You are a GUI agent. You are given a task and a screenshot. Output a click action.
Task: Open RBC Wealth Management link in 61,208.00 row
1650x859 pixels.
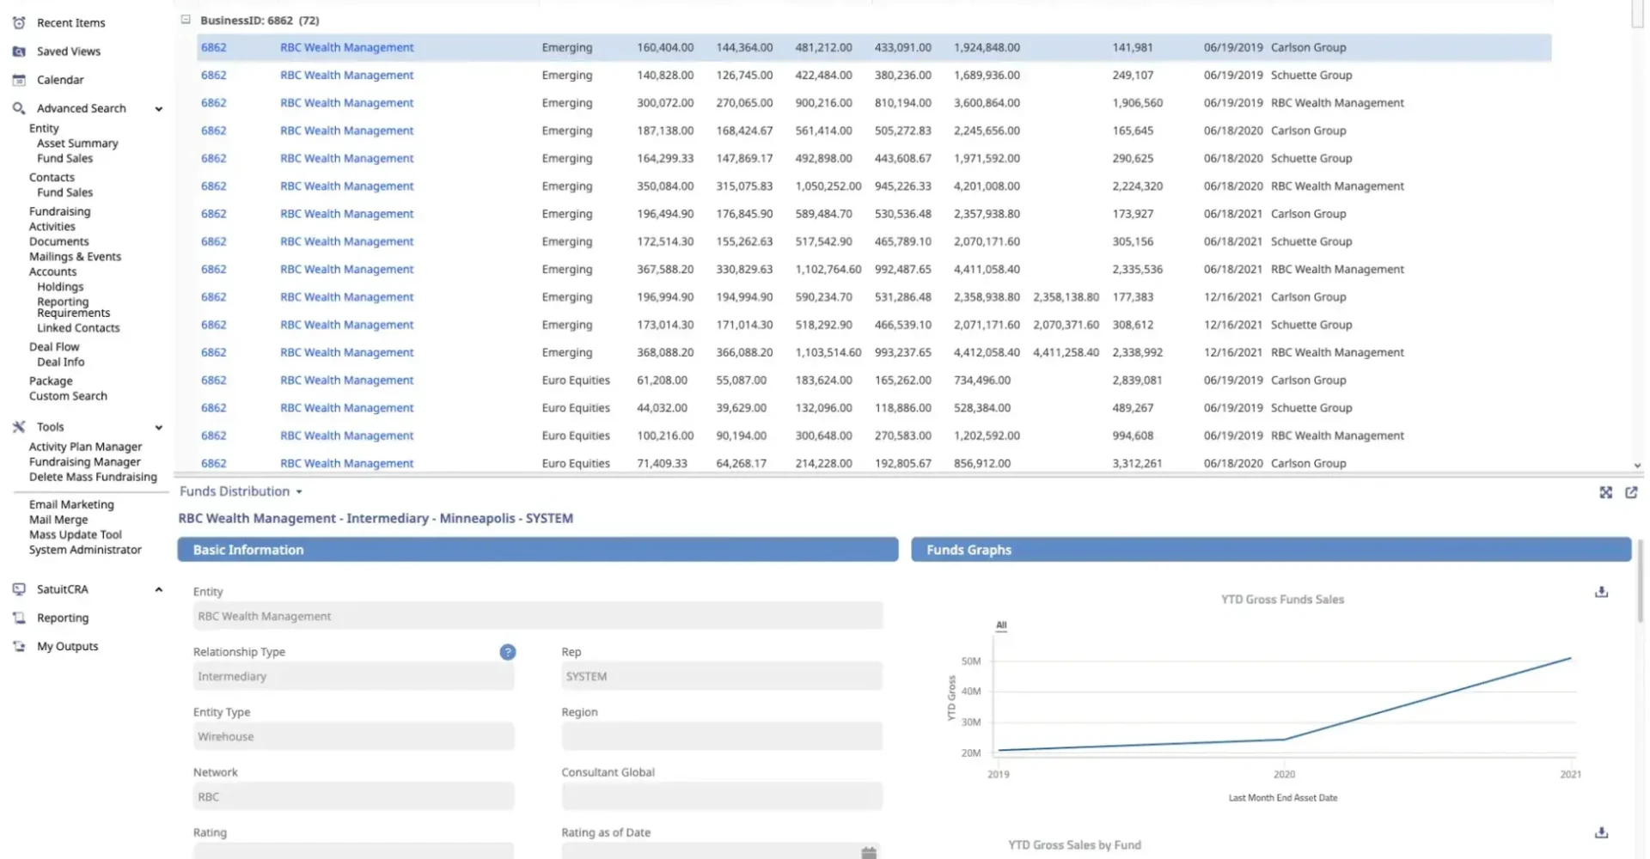point(346,381)
